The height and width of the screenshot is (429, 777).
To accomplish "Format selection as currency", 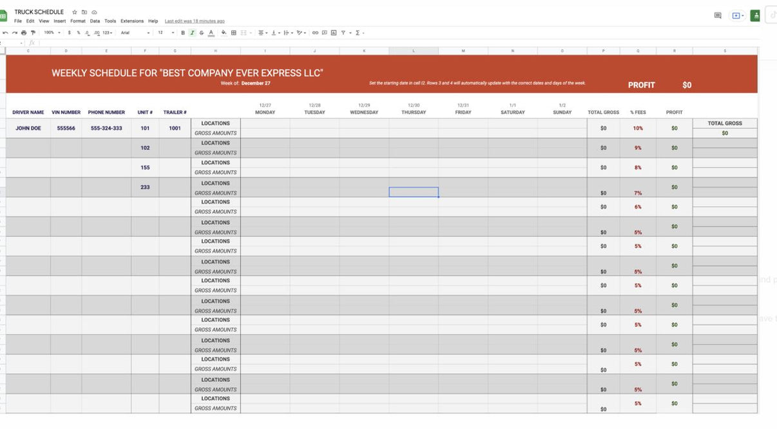I will tap(69, 32).
